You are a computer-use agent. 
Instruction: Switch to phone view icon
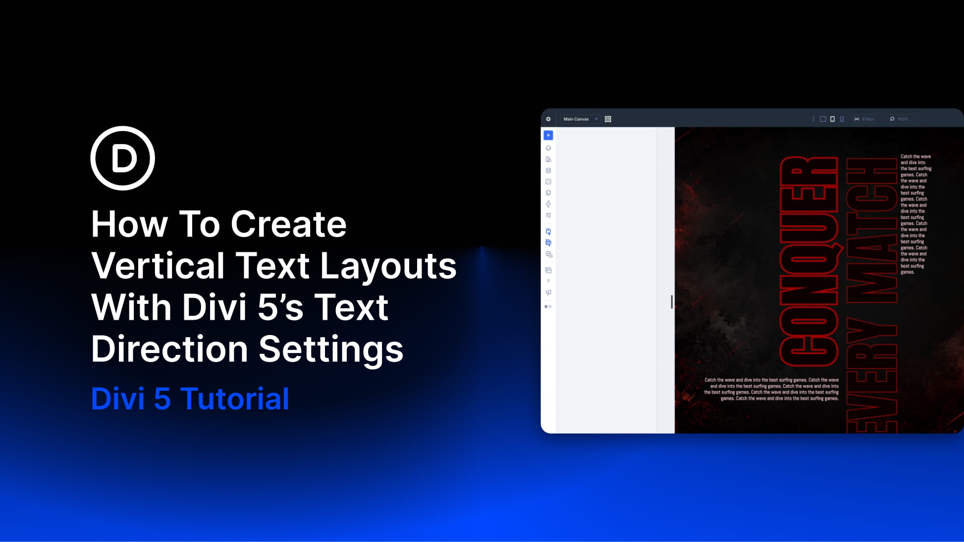tap(842, 119)
